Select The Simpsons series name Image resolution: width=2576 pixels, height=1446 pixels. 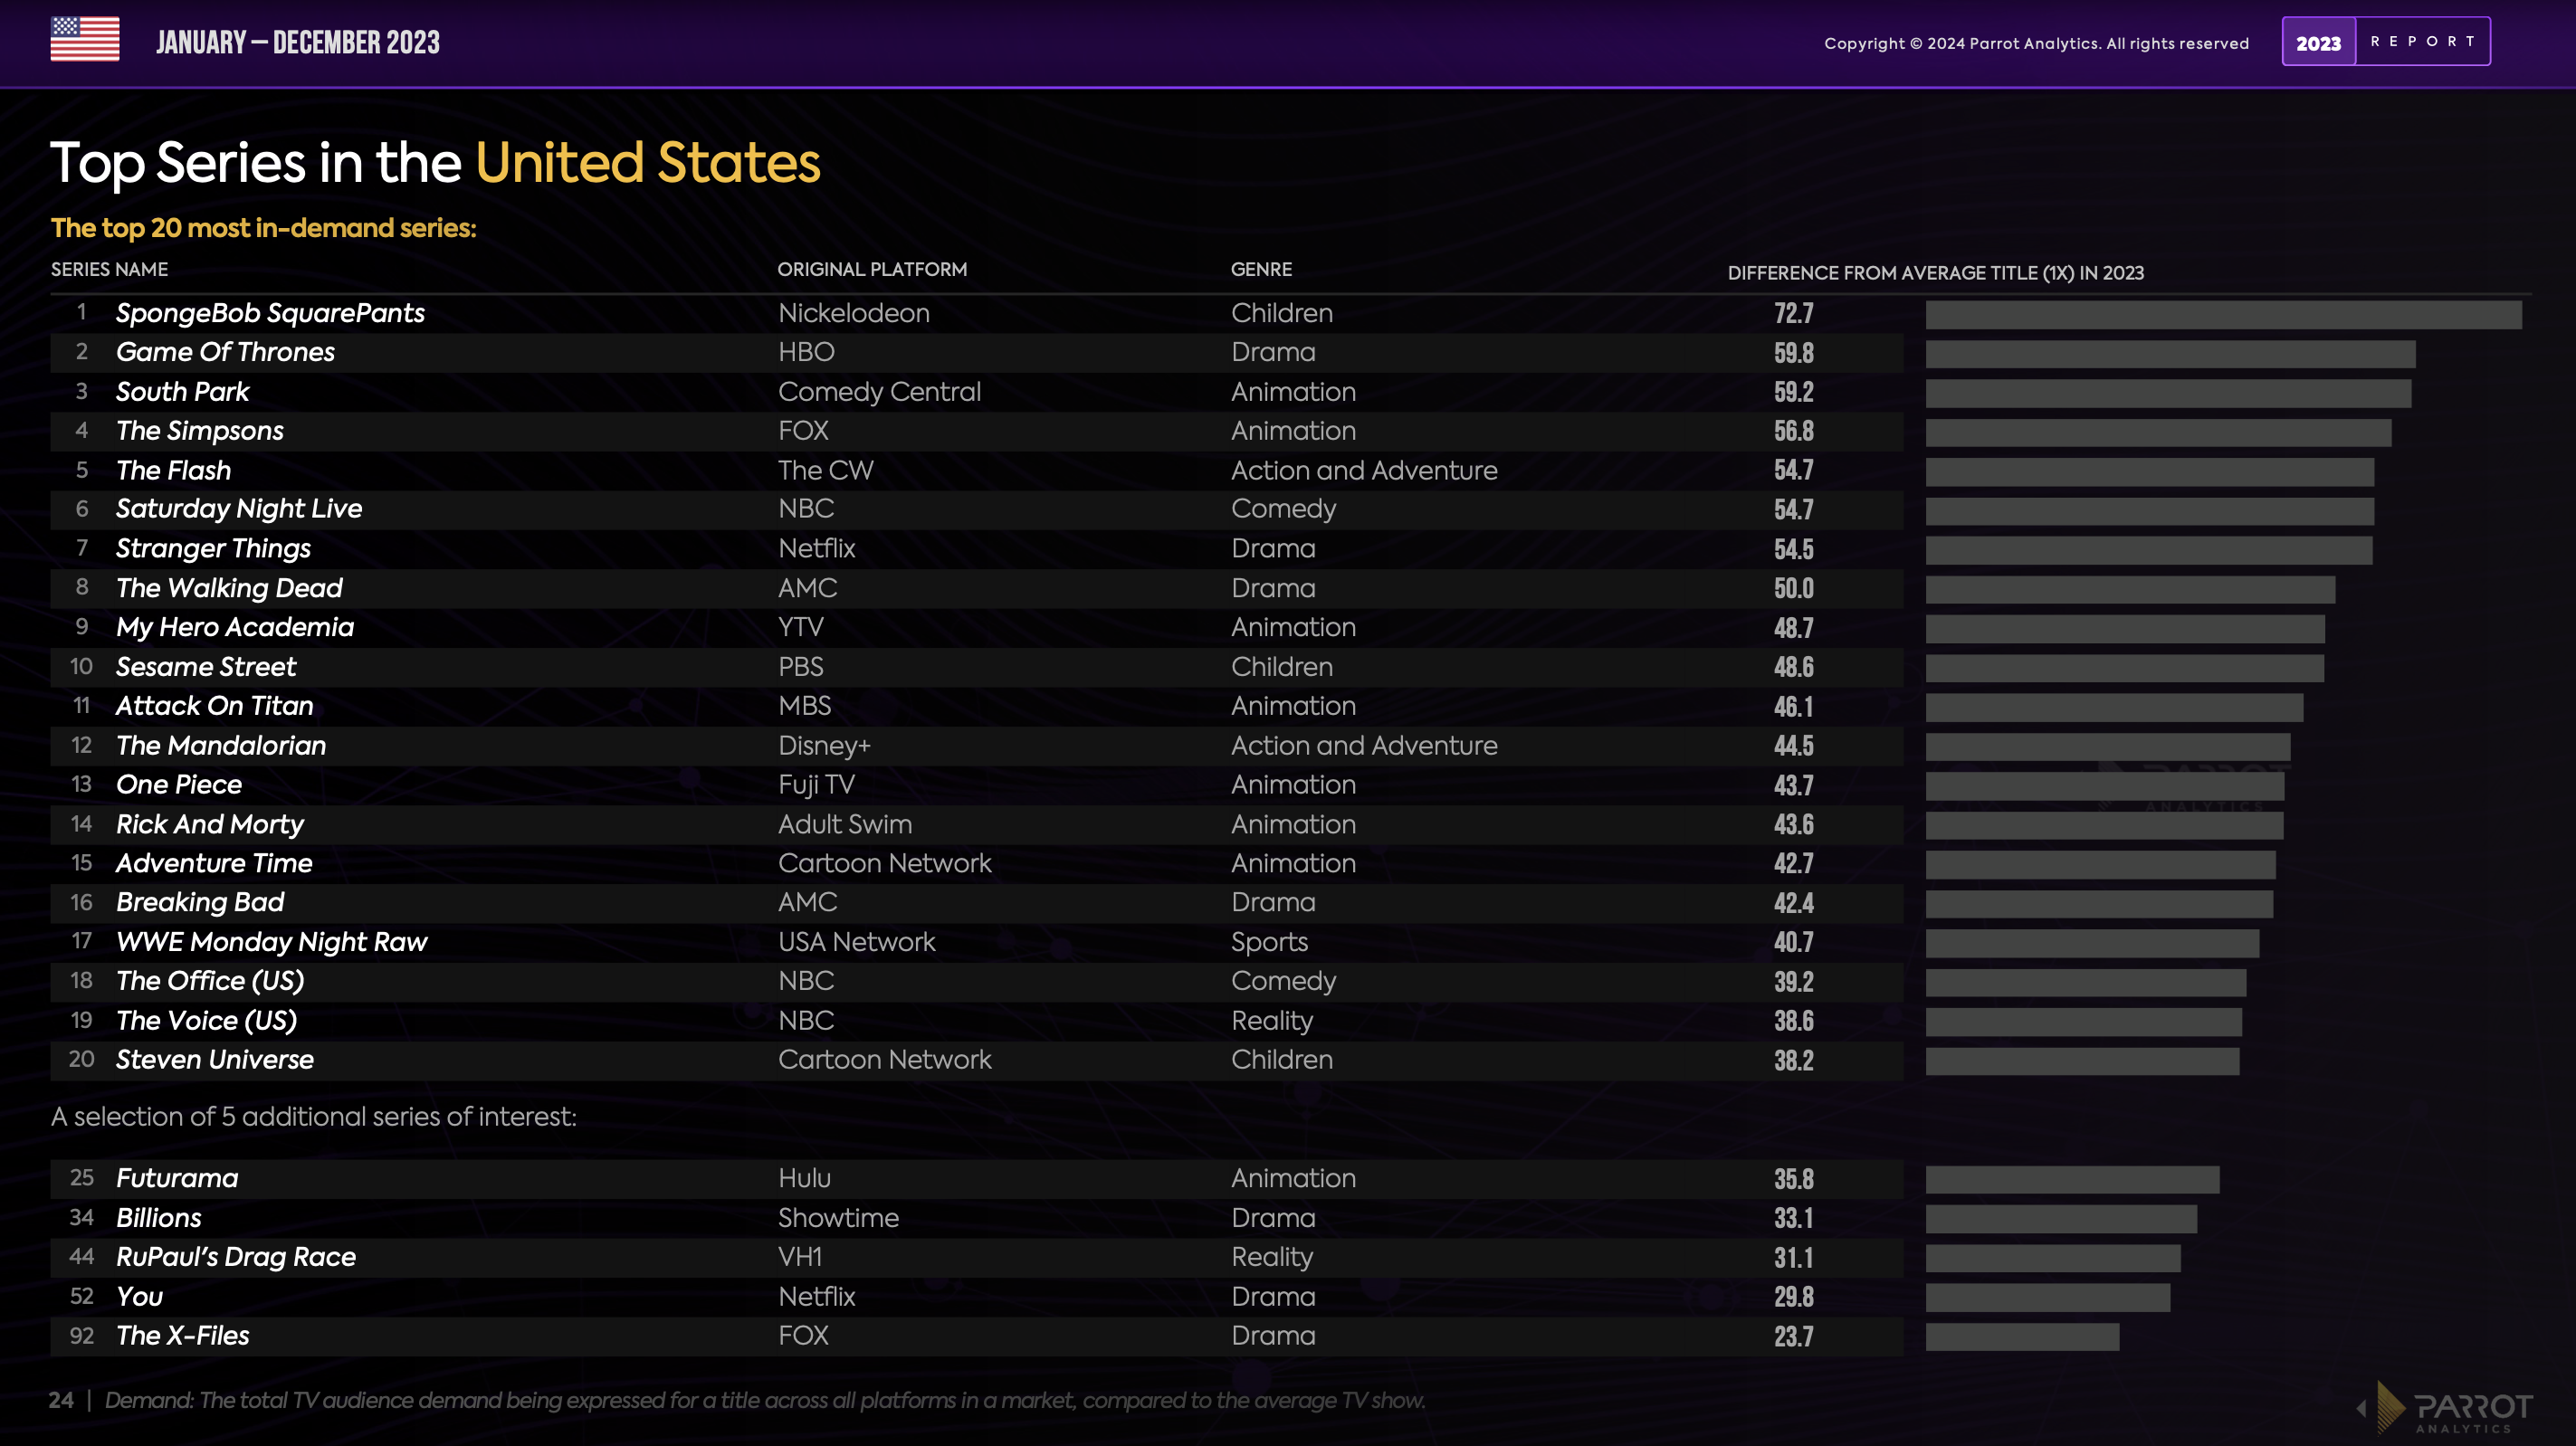pos(200,431)
